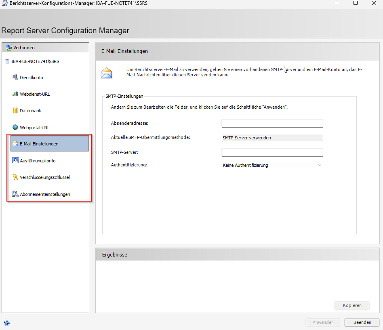
Task: Click into the SMTP-Server text field
Action: [x=272, y=152]
